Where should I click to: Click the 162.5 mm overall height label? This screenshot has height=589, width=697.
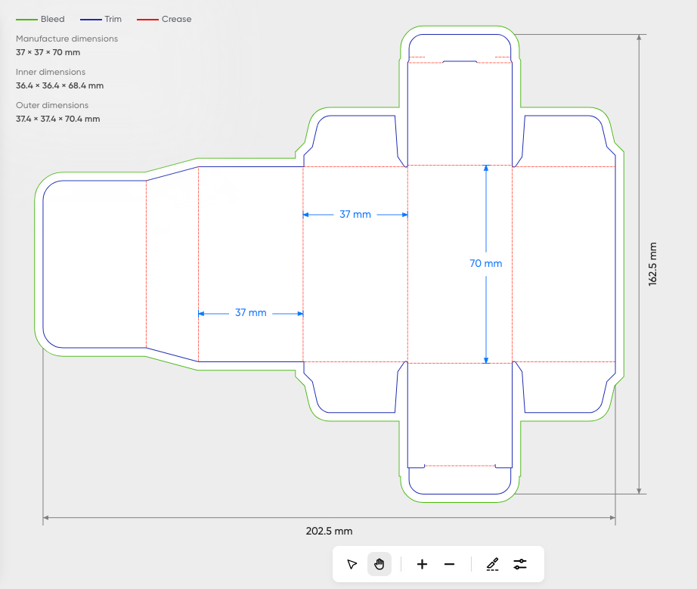point(652,264)
